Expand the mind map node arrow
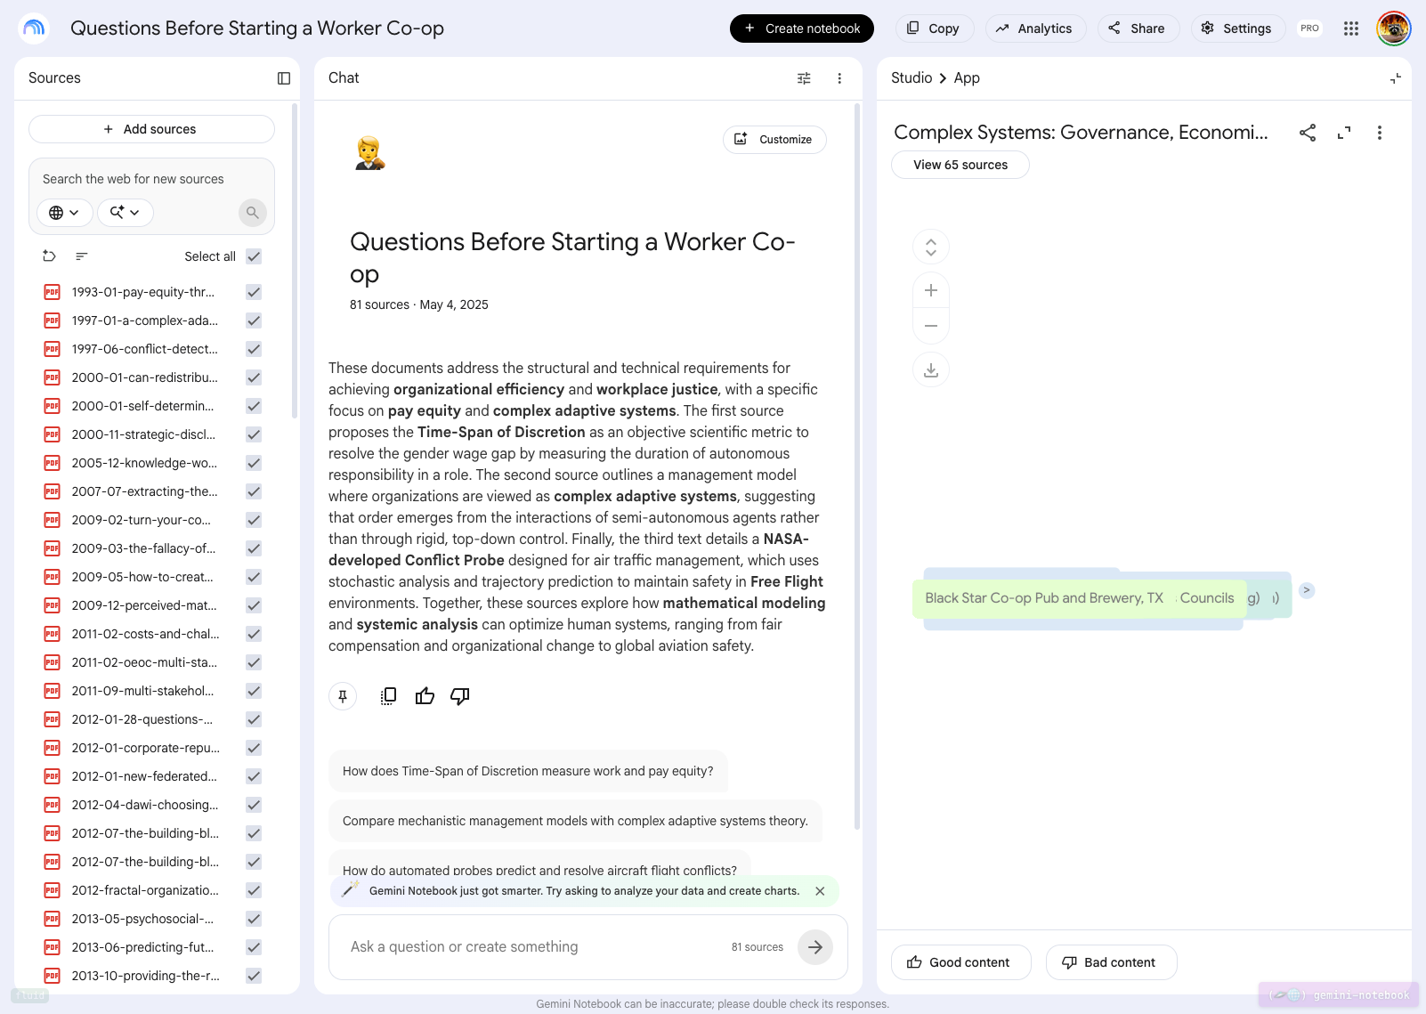Image resolution: width=1426 pixels, height=1014 pixels. [1307, 590]
